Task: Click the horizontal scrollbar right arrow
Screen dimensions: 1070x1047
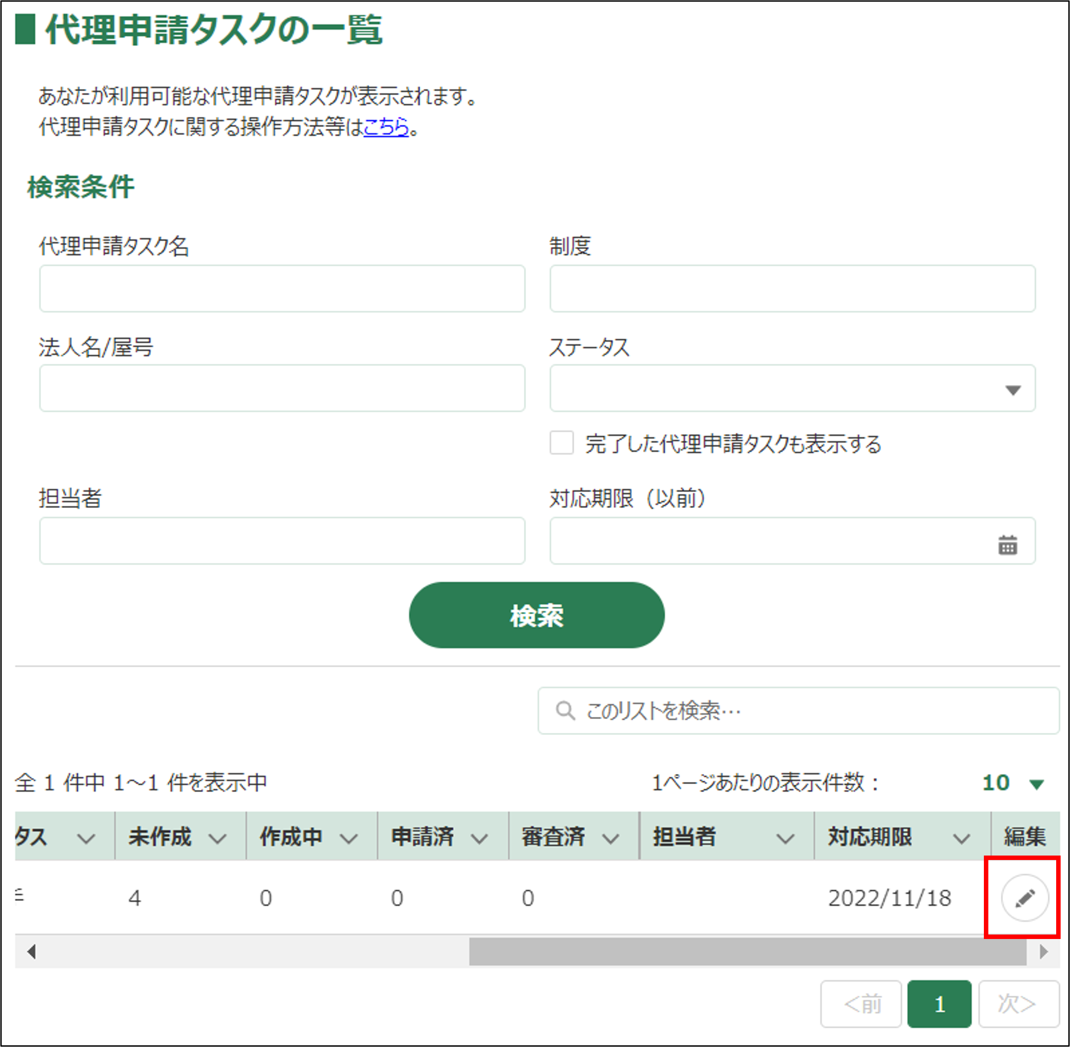Action: (x=1044, y=951)
